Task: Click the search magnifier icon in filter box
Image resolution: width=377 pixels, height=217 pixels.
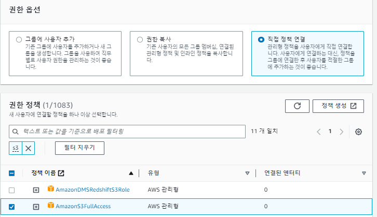Action: (15, 132)
